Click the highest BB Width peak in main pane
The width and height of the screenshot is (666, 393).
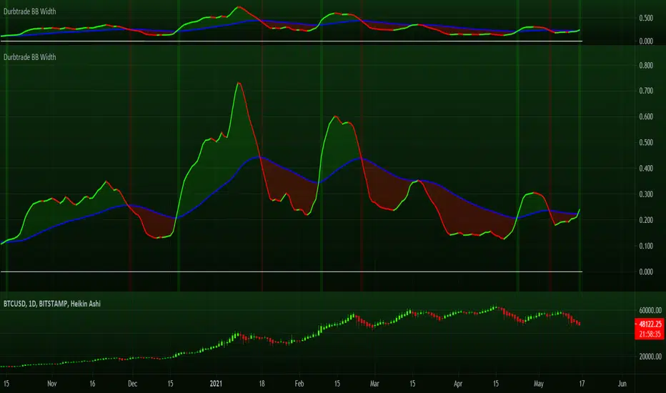tap(239, 83)
